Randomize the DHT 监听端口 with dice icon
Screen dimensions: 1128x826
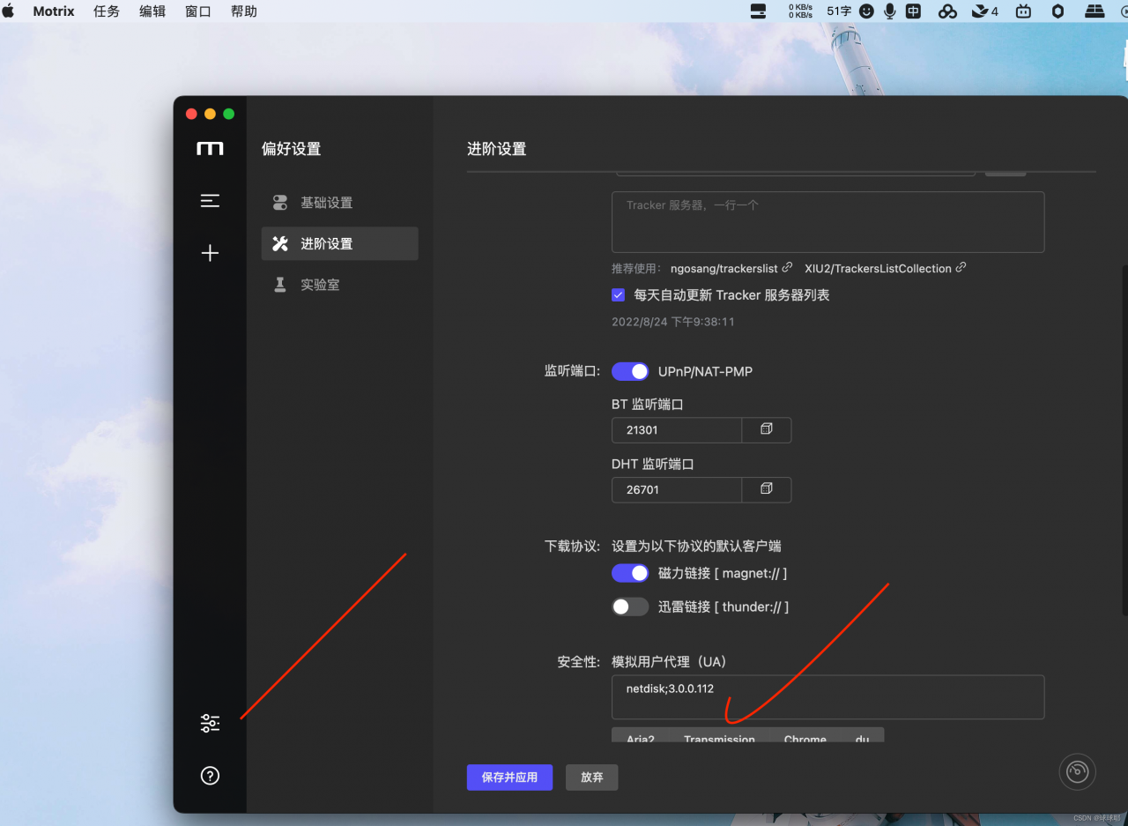click(x=767, y=489)
